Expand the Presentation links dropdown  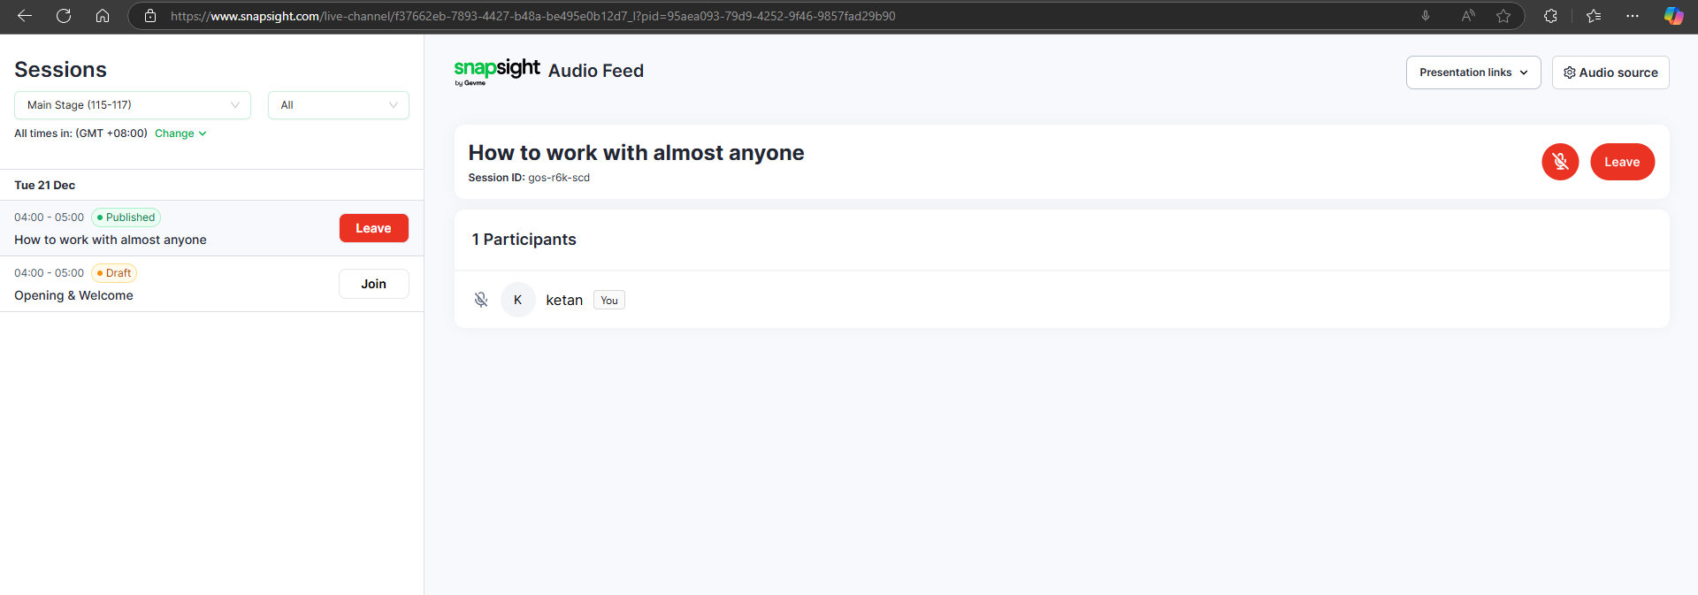click(x=1473, y=72)
